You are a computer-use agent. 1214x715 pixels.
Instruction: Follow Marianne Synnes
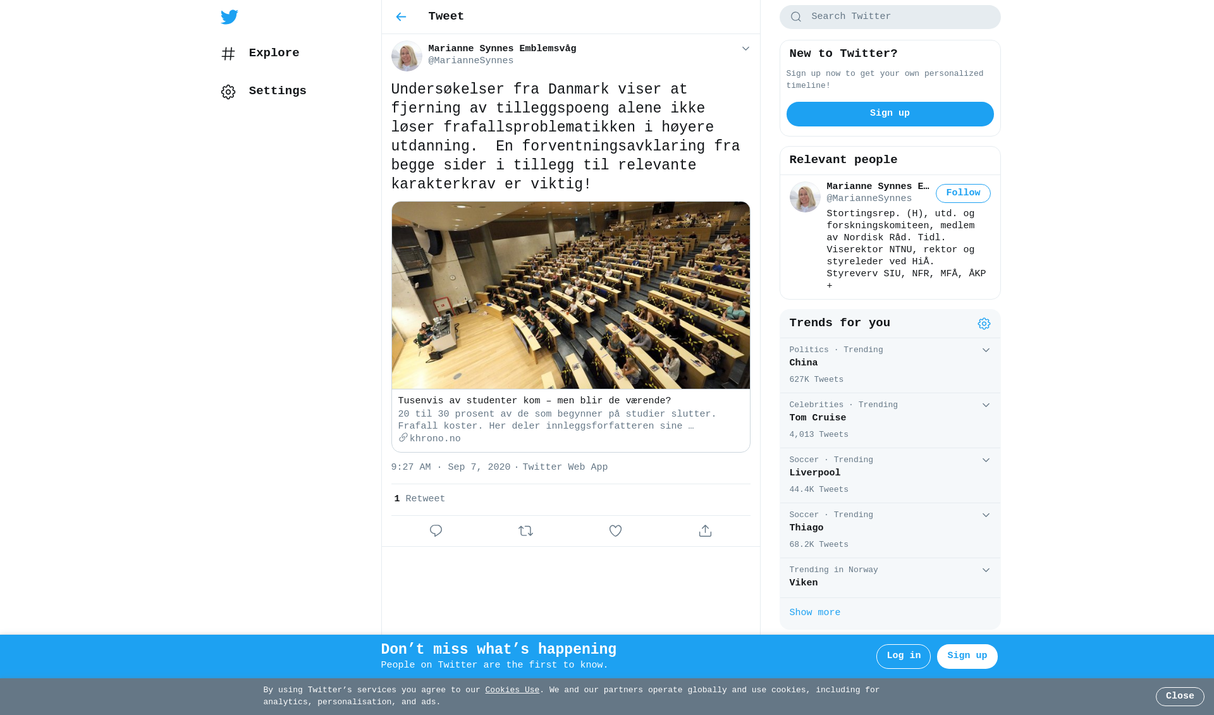click(x=963, y=193)
